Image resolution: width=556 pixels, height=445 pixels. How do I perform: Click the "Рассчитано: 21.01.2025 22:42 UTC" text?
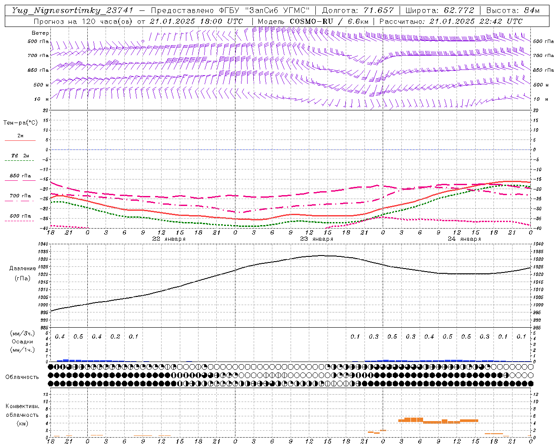(x=451, y=21)
